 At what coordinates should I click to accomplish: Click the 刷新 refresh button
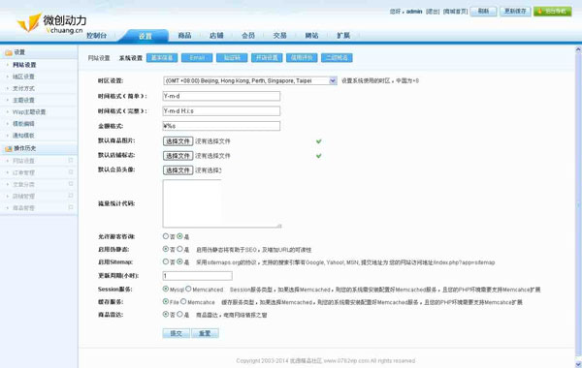[x=483, y=11]
